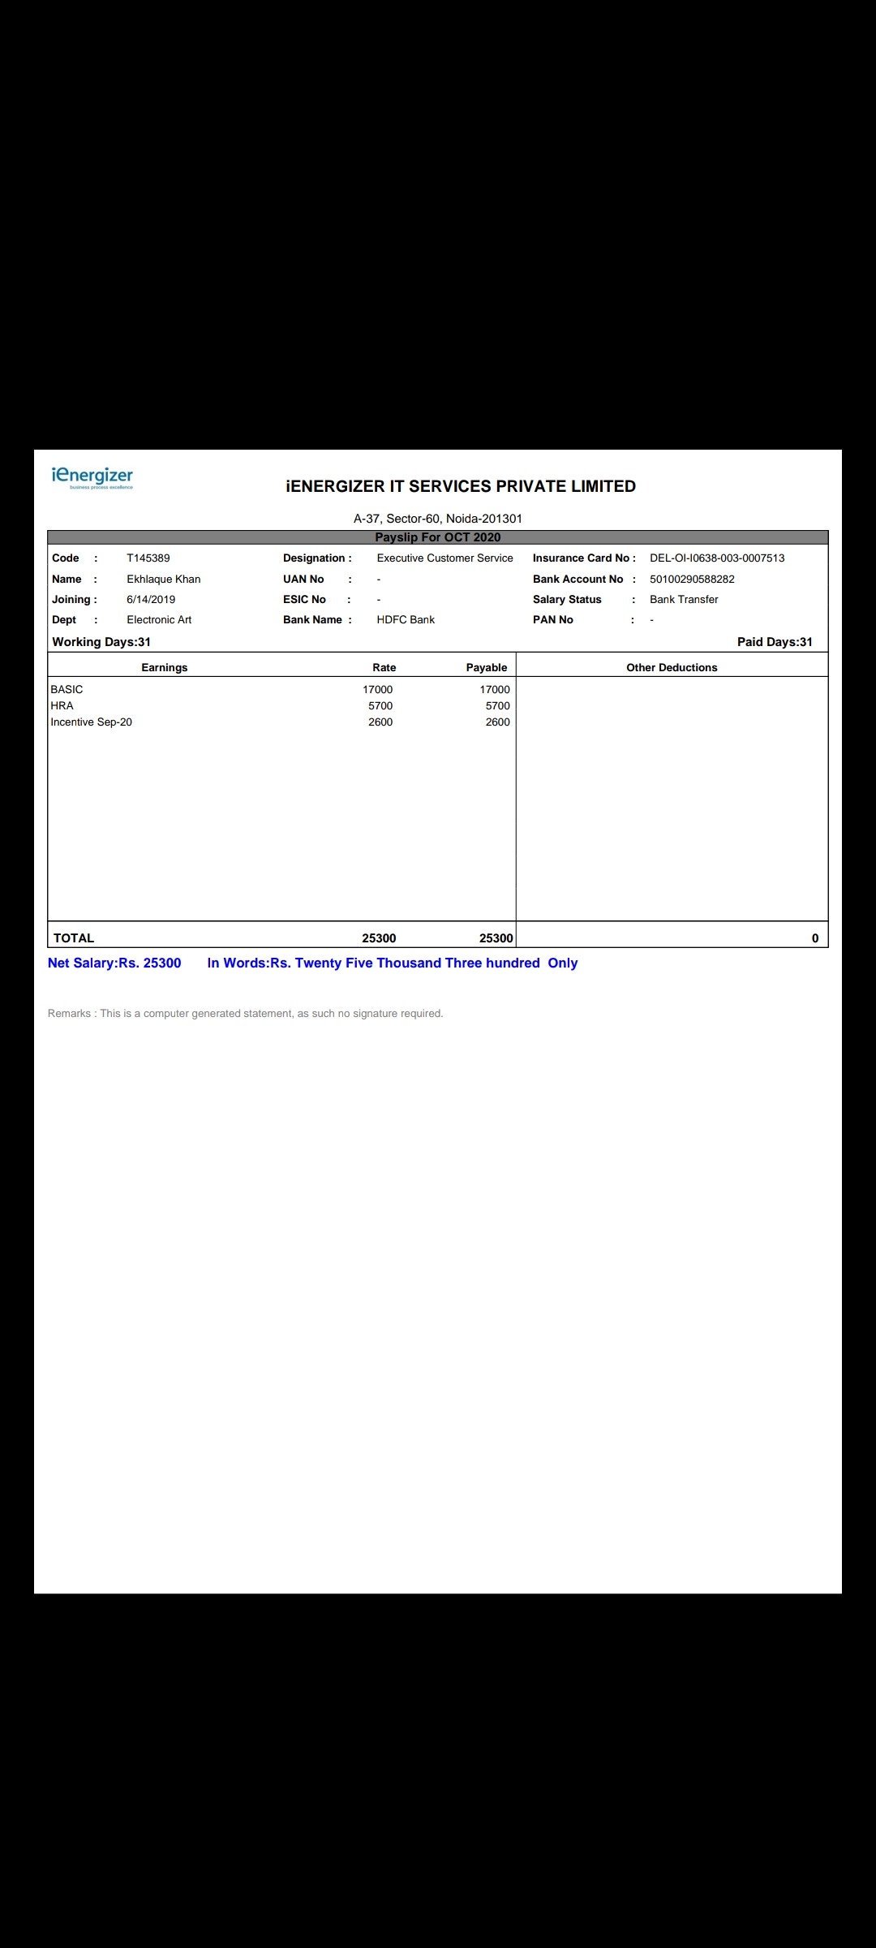
Task: Click the Salary Status label
Action: click(x=567, y=600)
